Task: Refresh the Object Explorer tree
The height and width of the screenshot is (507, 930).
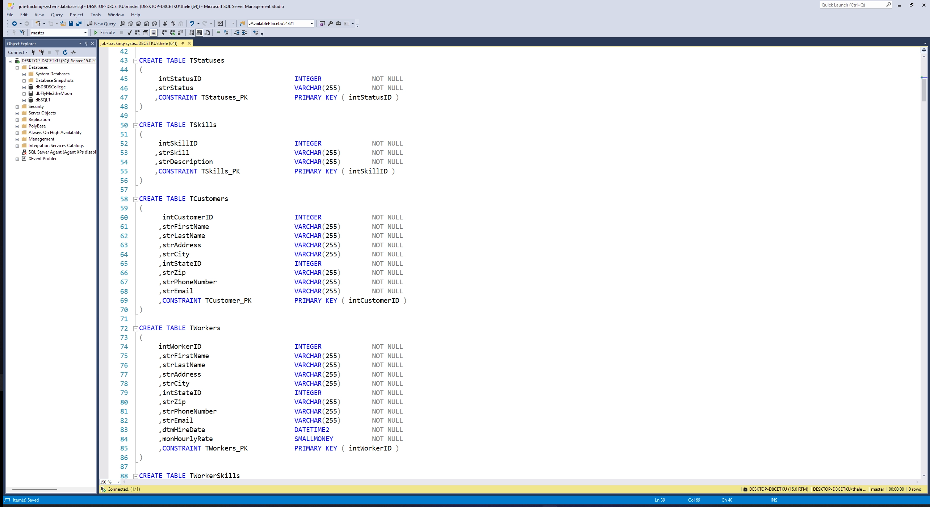Action: pos(65,53)
